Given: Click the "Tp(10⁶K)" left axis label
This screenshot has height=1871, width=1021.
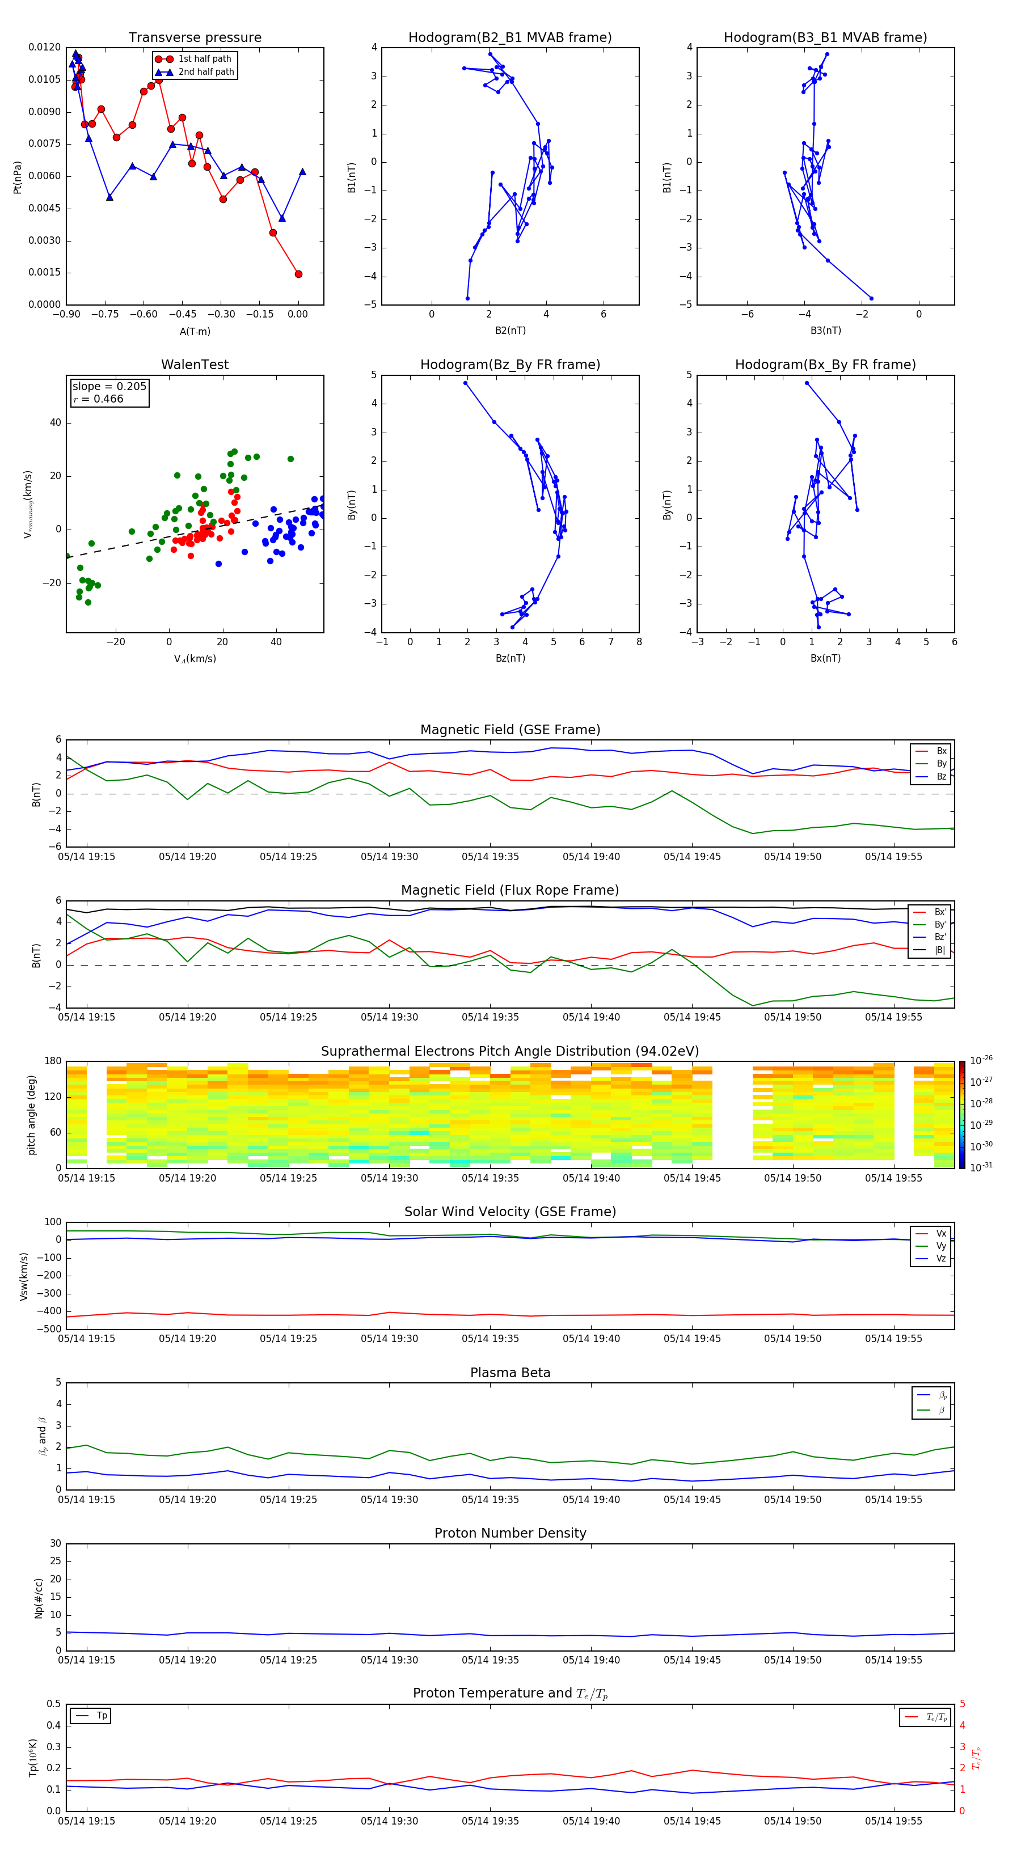Looking at the screenshot, I should [x=33, y=1758].
